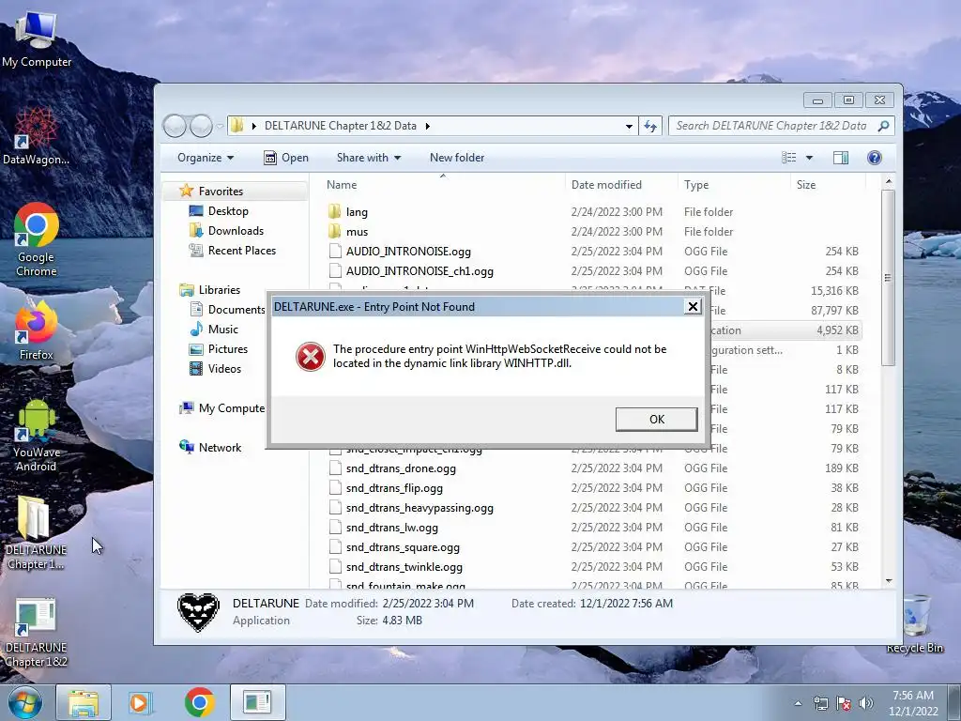Click the DELTARUNE app taskbar button
This screenshot has height=721, width=961.
click(x=257, y=702)
